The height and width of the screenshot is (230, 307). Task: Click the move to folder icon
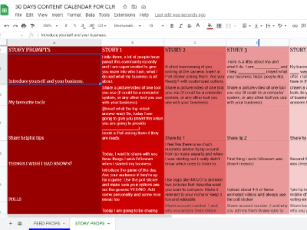coord(134,7)
